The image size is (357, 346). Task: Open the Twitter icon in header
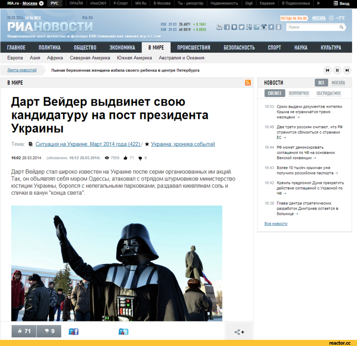(x=242, y=27)
